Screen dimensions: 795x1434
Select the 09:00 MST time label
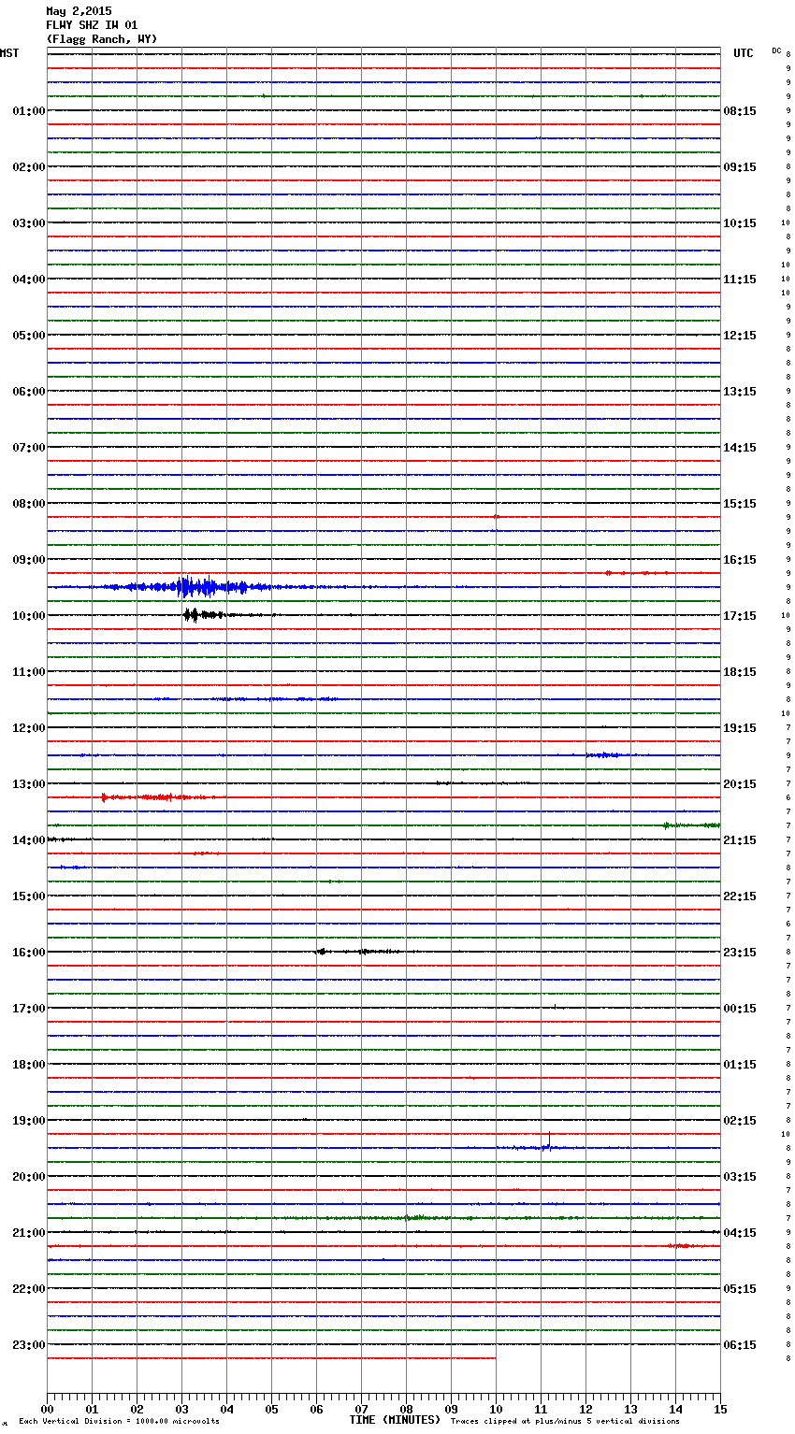[29, 560]
